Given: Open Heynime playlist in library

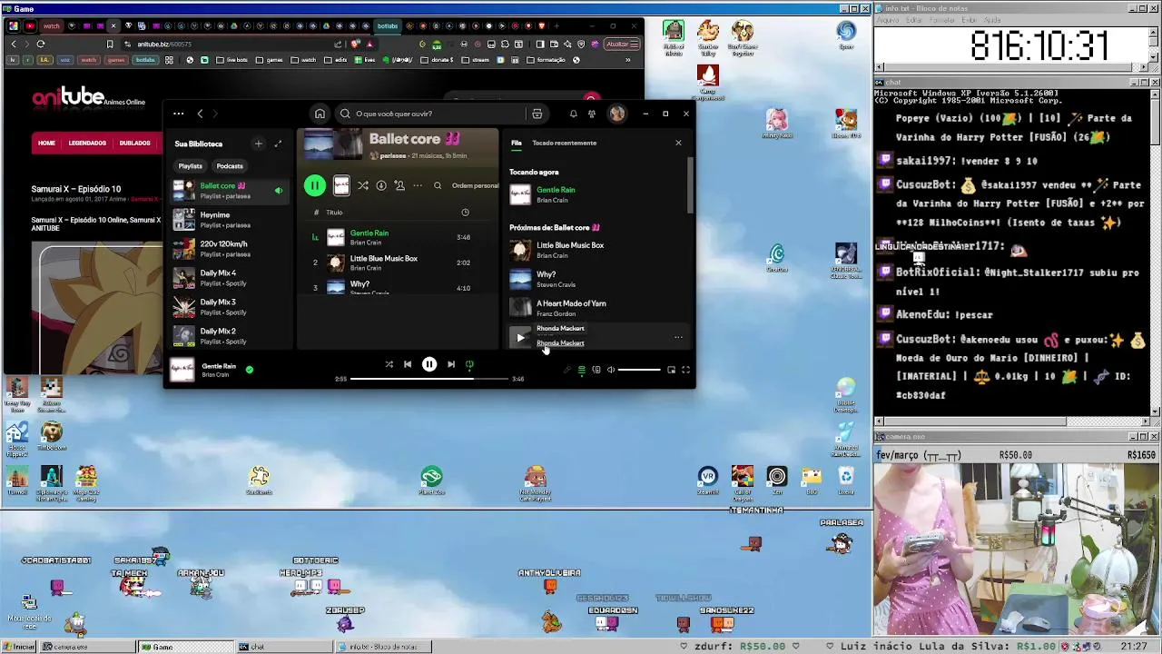Looking at the screenshot, I should (x=231, y=220).
